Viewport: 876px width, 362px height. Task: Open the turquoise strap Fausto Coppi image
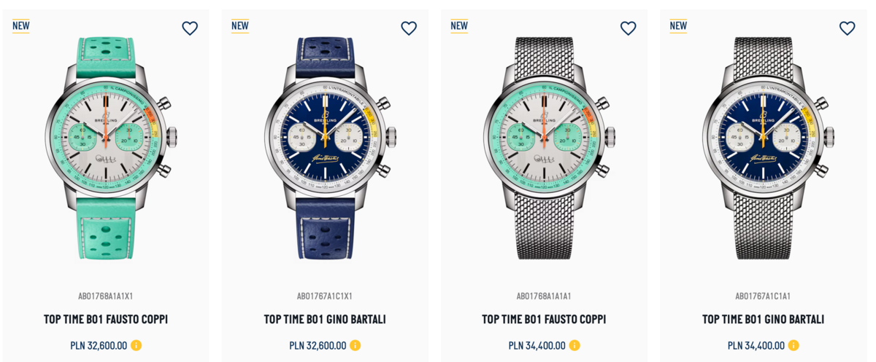(x=107, y=148)
